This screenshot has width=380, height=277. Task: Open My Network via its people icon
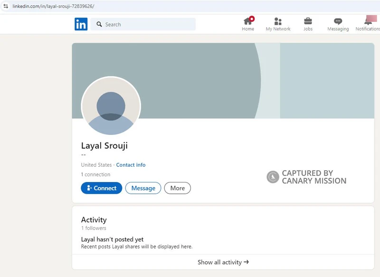pos(278,21)
